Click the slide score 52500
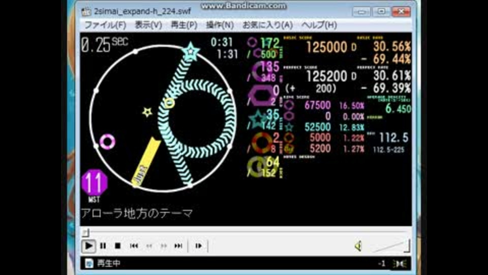Viewport: 488px width, 275px height. pos(317,127)
